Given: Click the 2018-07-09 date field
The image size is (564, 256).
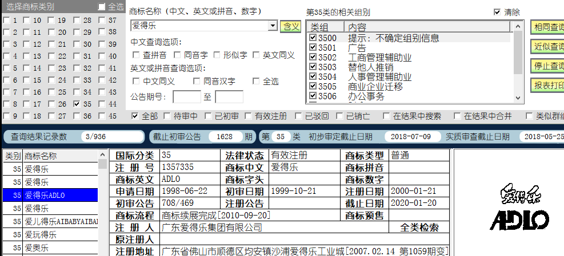Looking at the screenshot, I should 413,136.
